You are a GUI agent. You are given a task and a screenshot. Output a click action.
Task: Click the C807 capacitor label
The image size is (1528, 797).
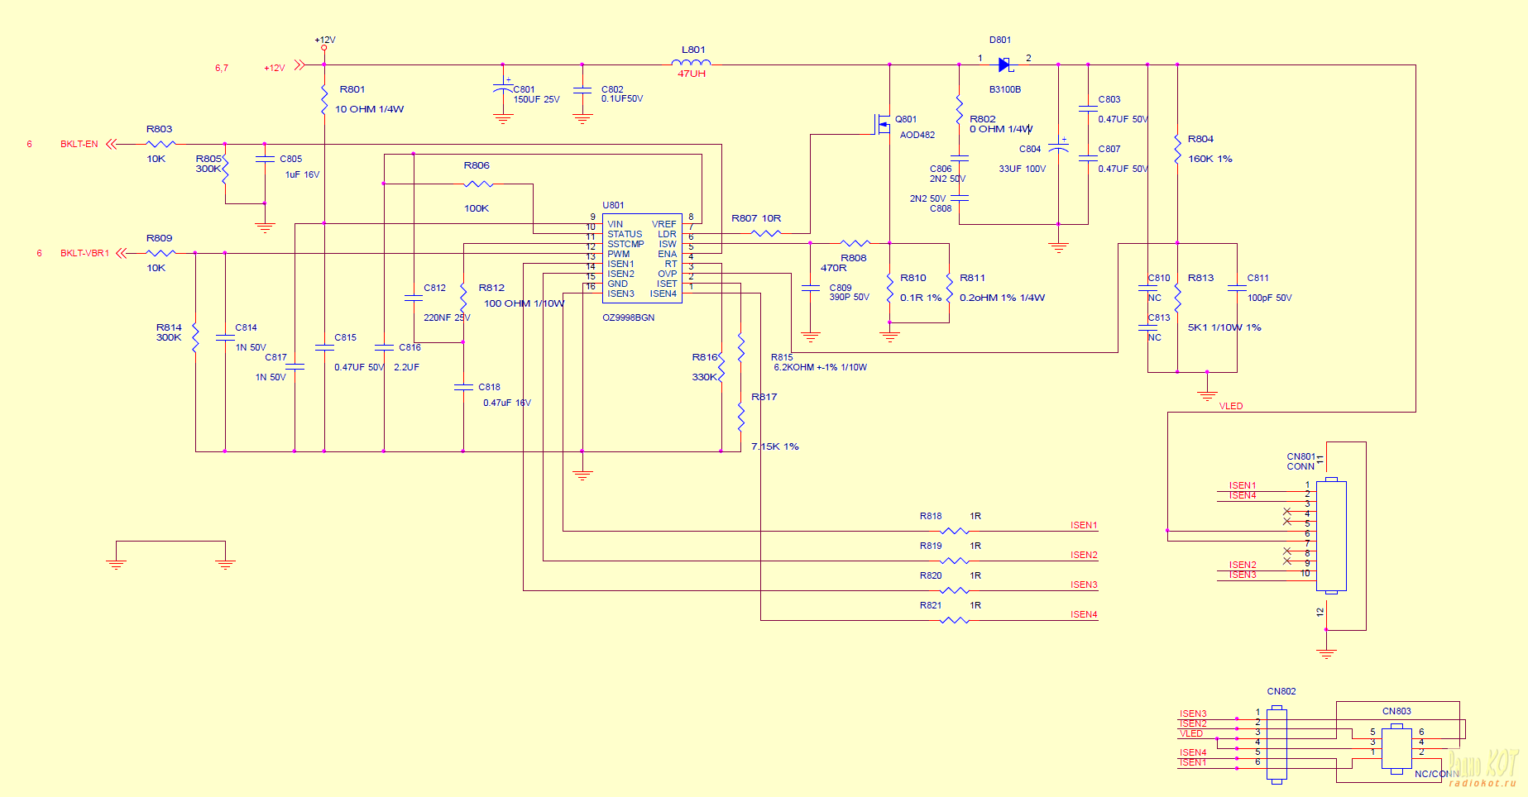1109,149
